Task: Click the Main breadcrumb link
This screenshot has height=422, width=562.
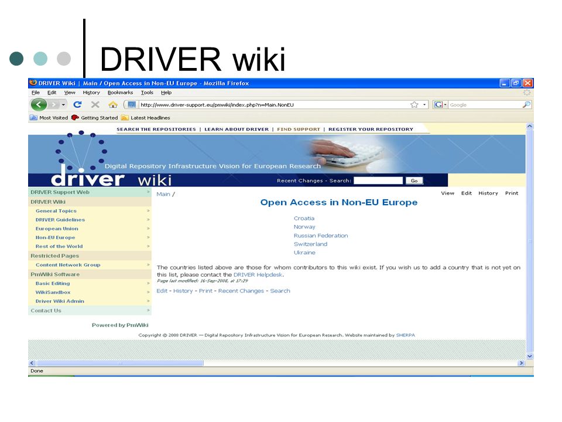Action: (x=163, y=194)
